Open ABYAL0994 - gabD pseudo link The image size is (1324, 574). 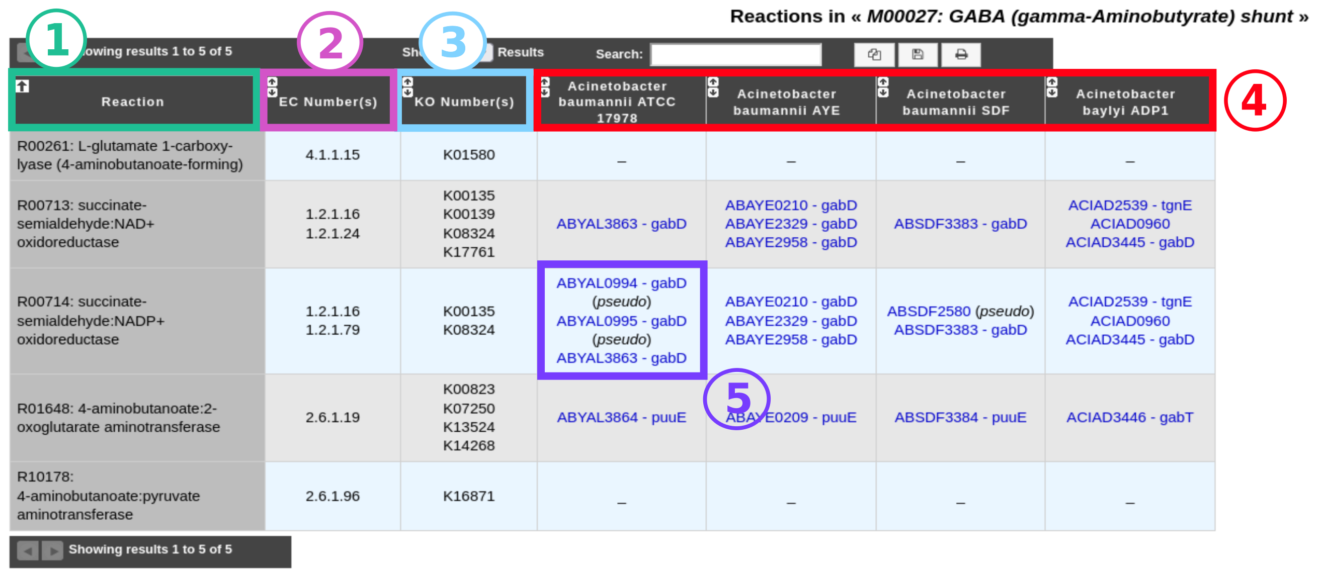click(621, 283)
